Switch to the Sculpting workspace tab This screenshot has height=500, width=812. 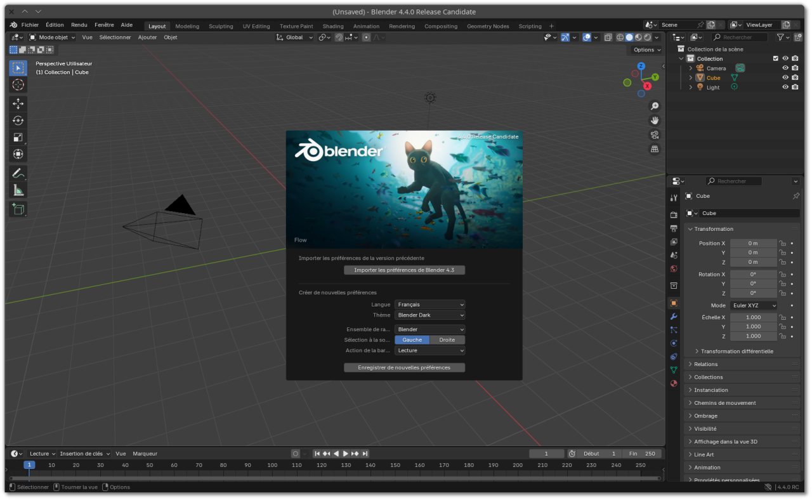pyautogui.click(x=221, y=26)
